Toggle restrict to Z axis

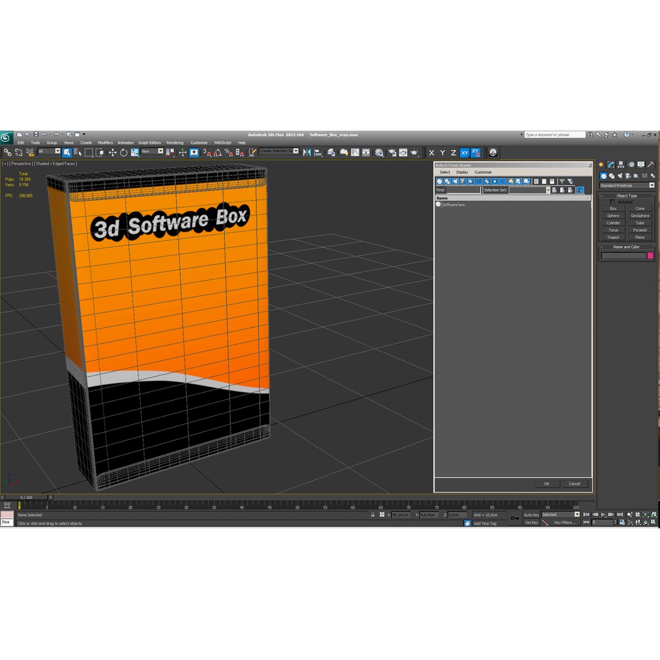pyautogui.click(x=453, y=153)
